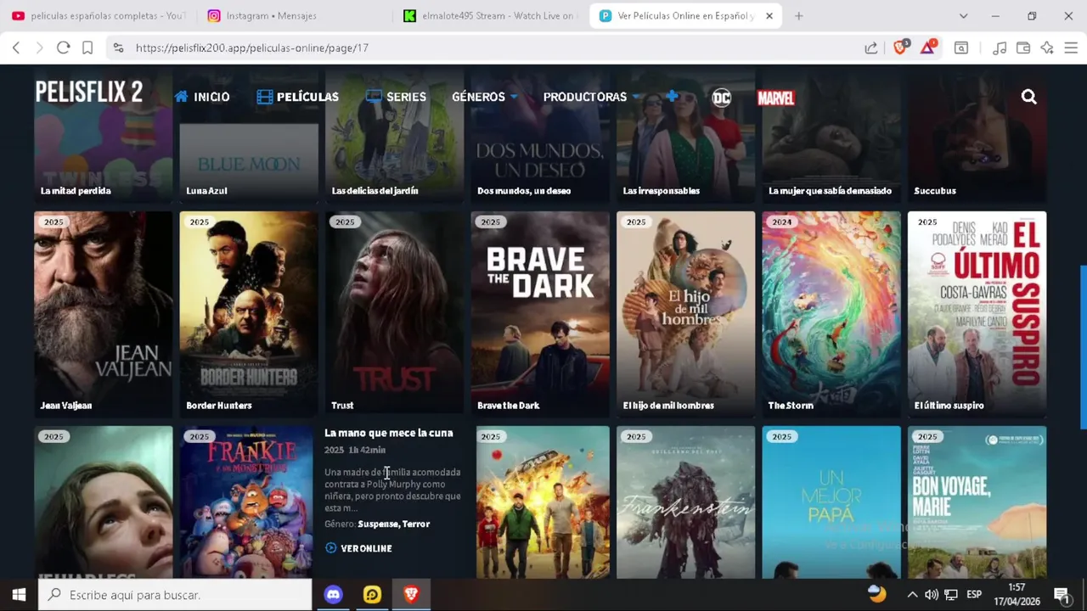
Task: Open the Un Mejor Papá poster
Action: tap(831, 502)
